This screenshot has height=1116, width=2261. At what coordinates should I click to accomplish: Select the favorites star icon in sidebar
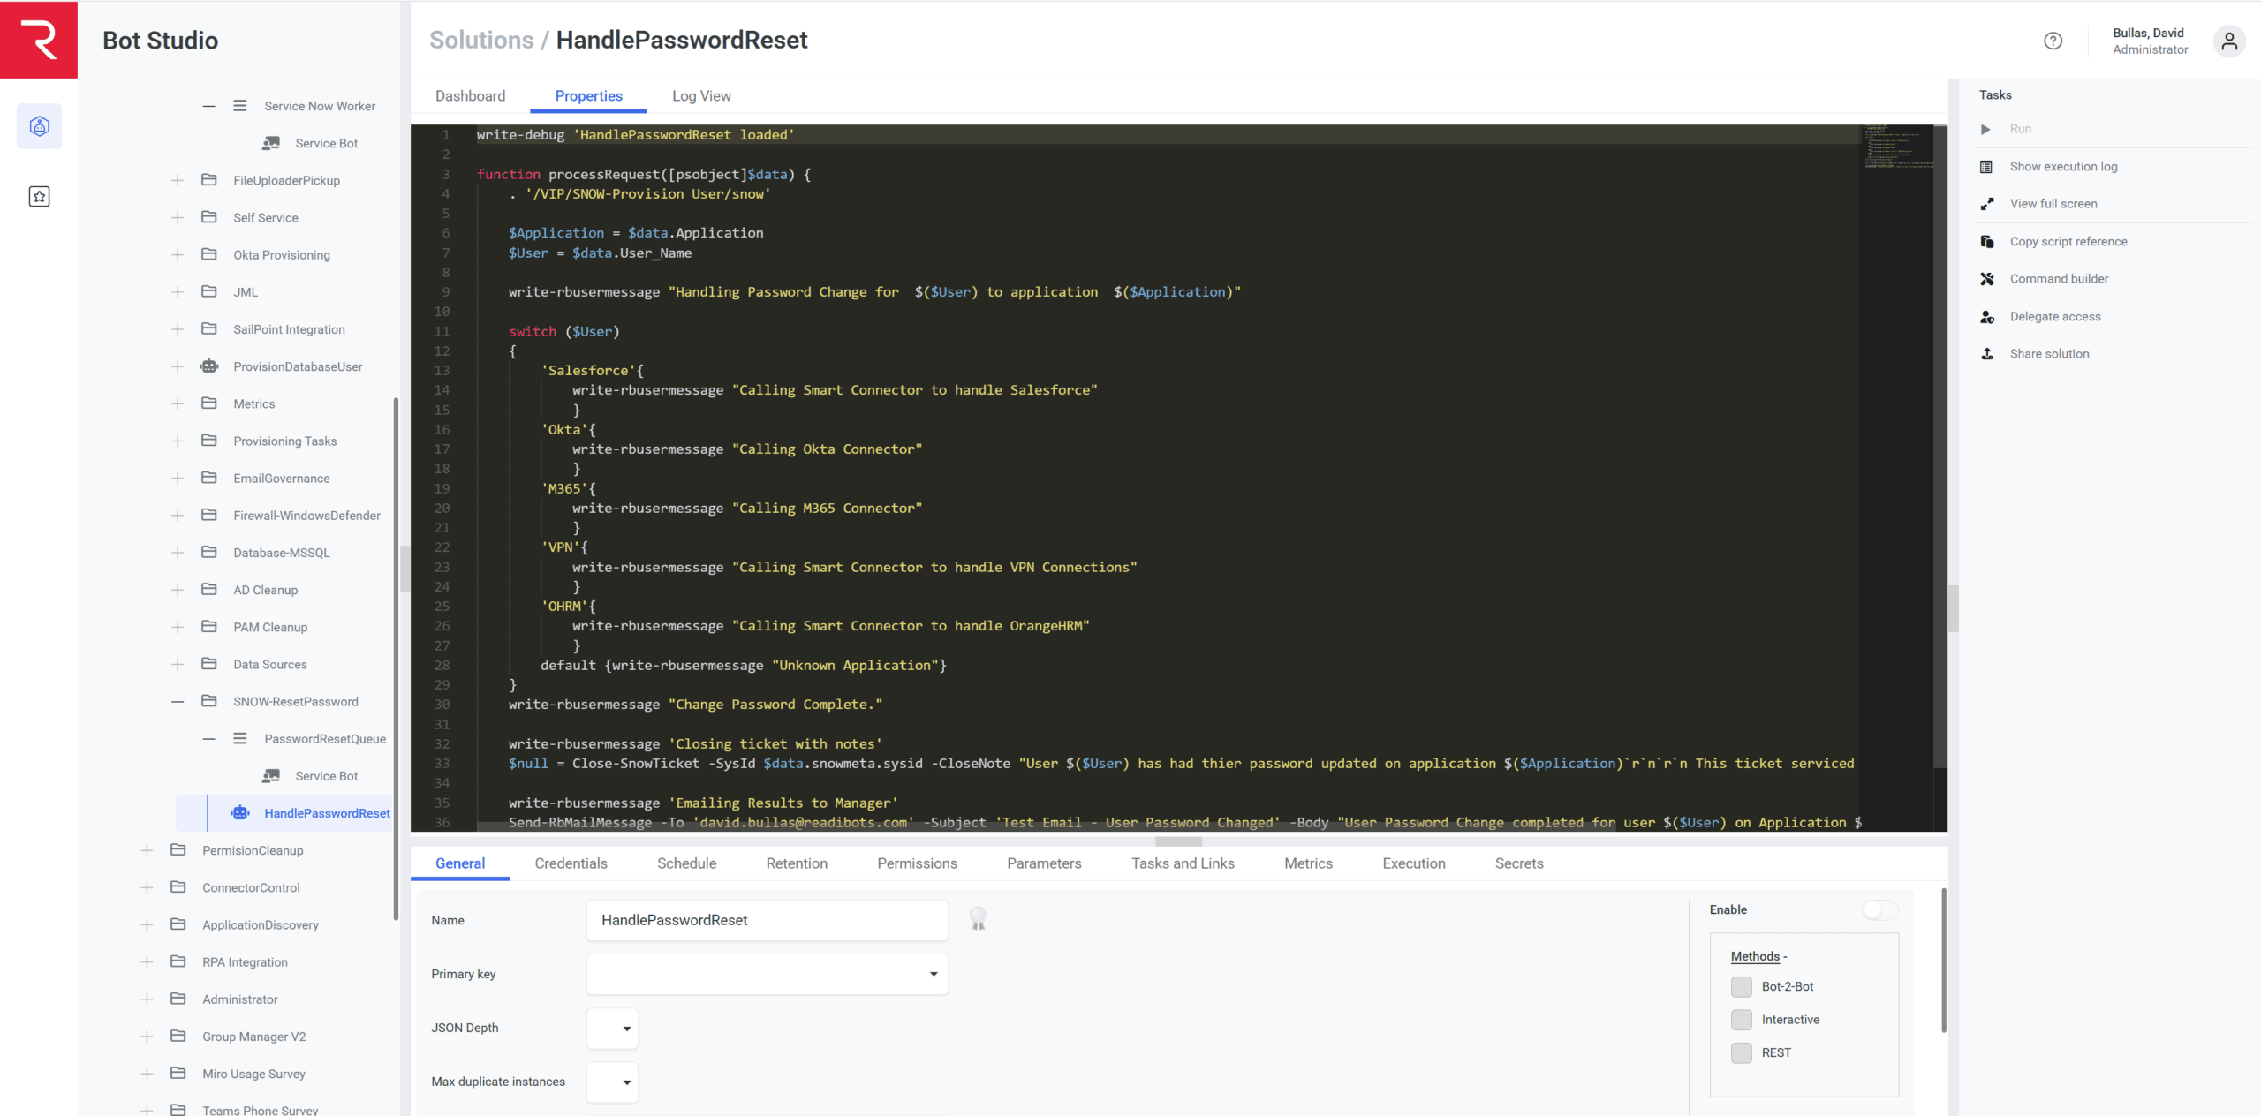39,196
